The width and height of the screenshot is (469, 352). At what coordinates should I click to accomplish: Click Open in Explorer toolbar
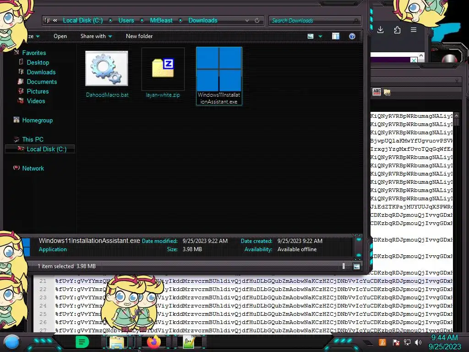click(60, 36)
